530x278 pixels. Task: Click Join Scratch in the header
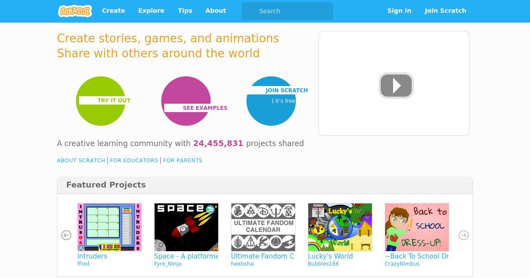pos(446,11)
